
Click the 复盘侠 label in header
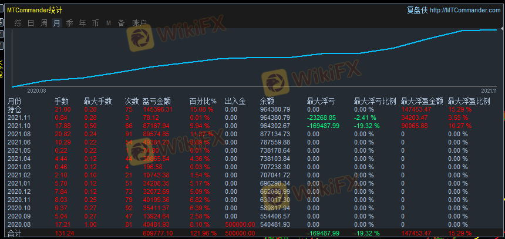click(416, 10)
